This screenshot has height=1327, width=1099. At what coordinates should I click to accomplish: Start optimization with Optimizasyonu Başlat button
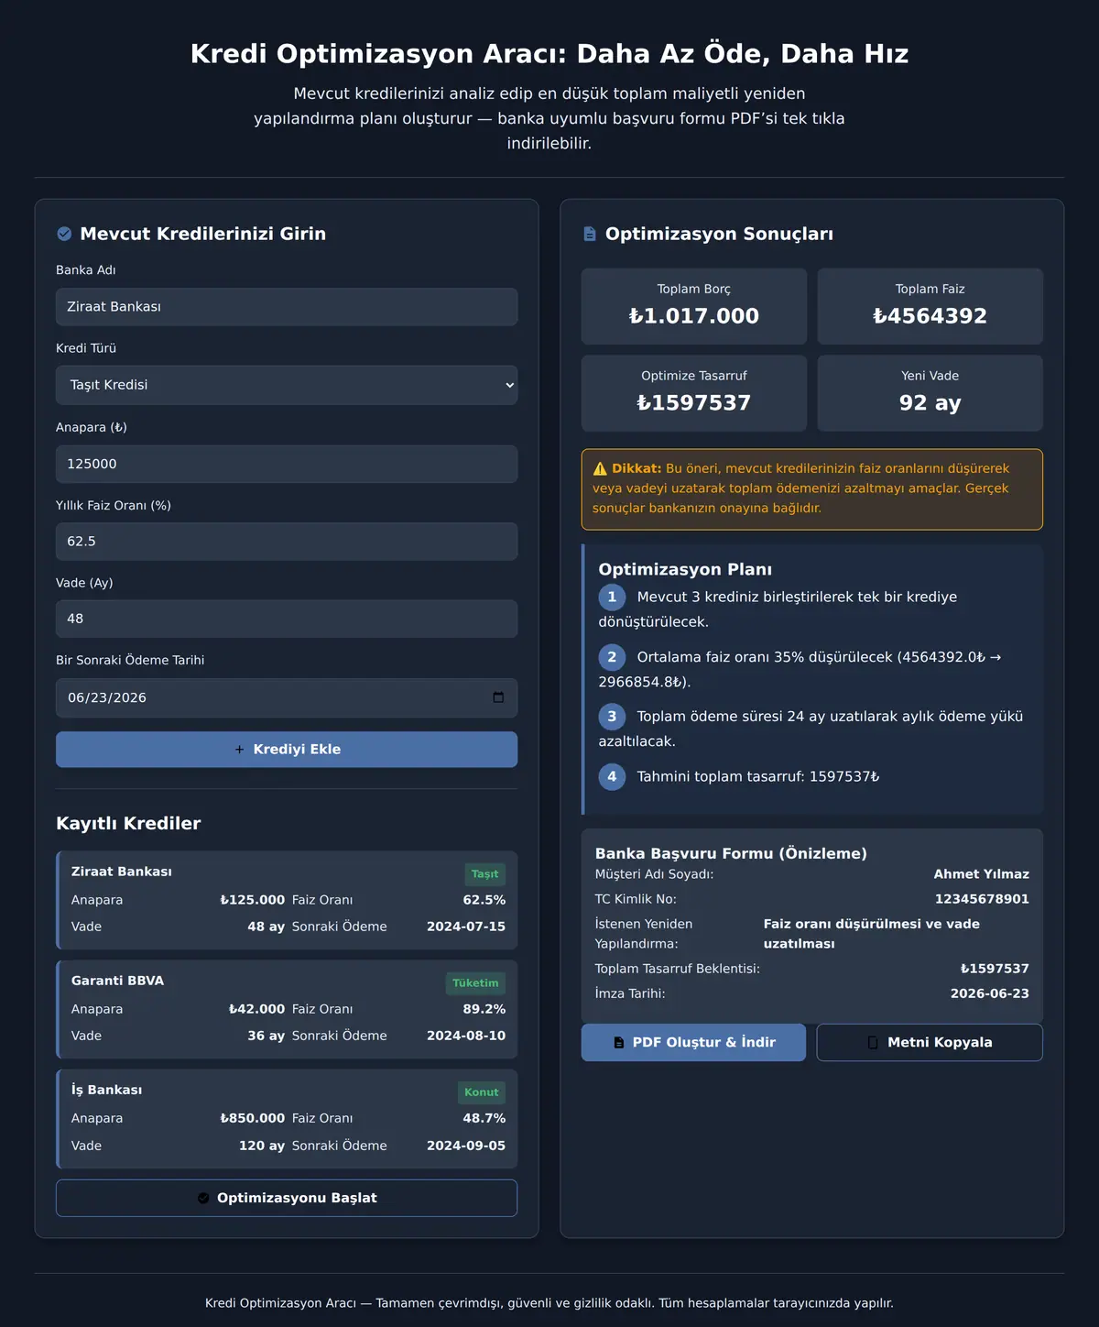[x=287, y=1198]
